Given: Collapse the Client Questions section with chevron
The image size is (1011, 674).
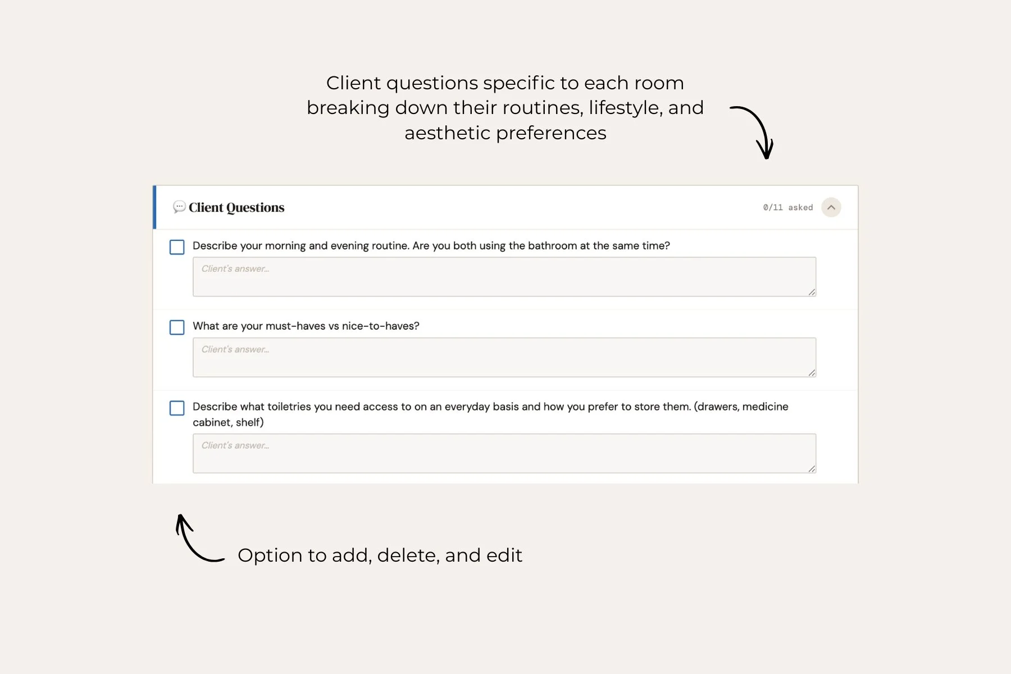Looking at the screenshot, I should pyautogui.click(x=831, y=207).
